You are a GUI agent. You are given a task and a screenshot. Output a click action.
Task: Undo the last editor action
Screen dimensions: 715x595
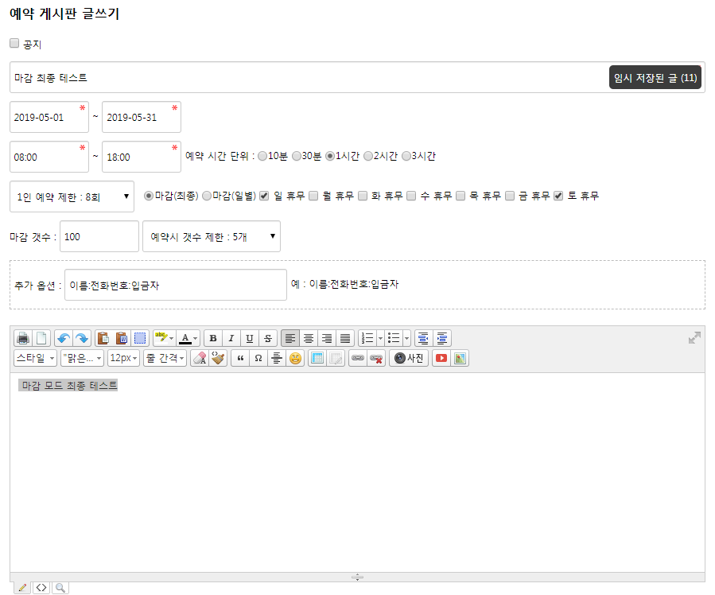(x=63, y=337)
